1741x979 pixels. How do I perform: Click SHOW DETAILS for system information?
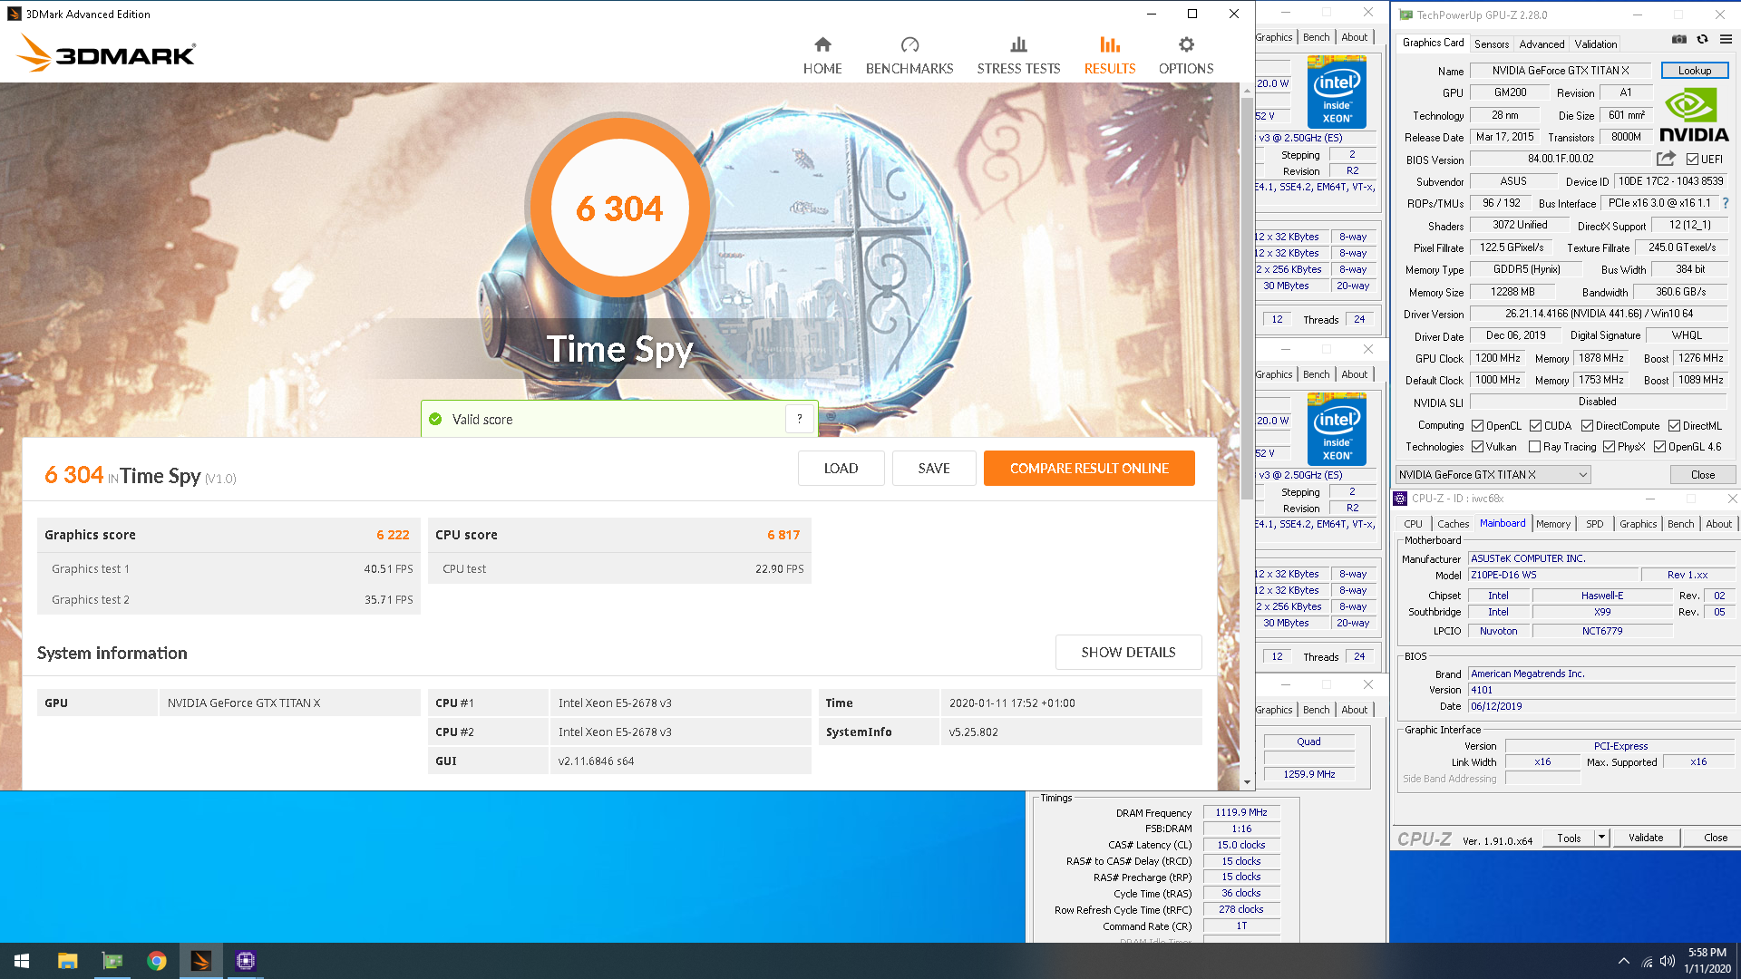click(x=1128, y=652)
